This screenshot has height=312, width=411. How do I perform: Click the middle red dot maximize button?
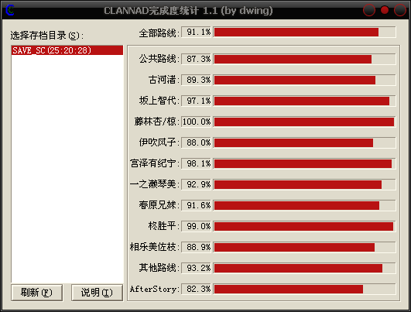click(385, 10)
